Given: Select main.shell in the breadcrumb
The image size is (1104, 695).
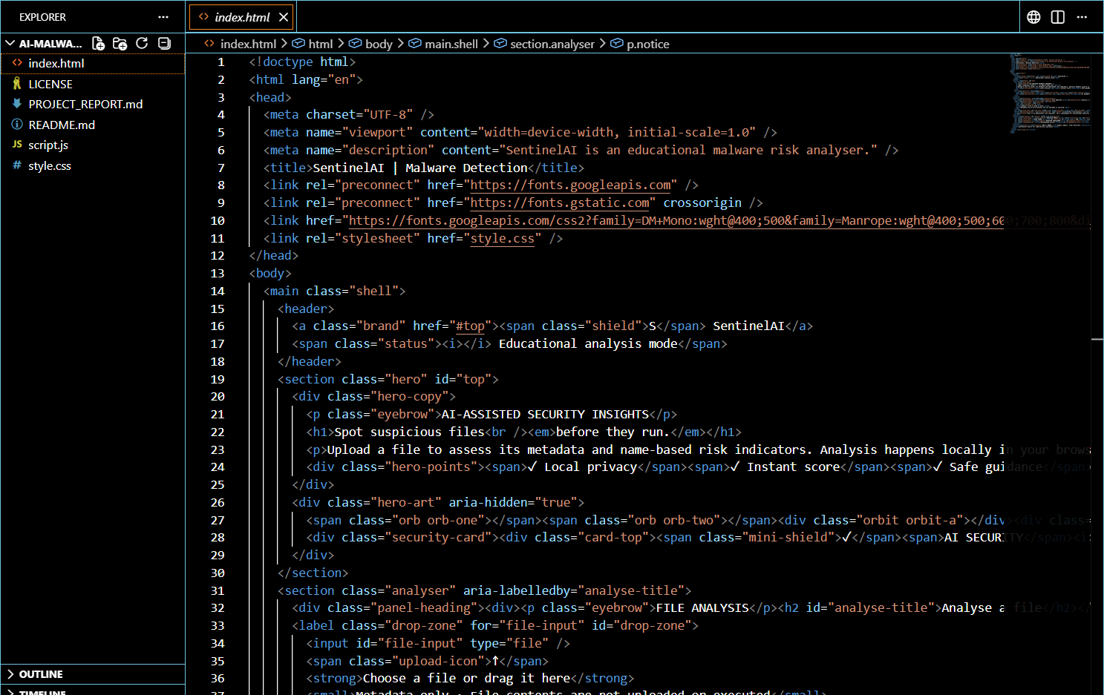Looking at the screenshot, I should 451,44.
